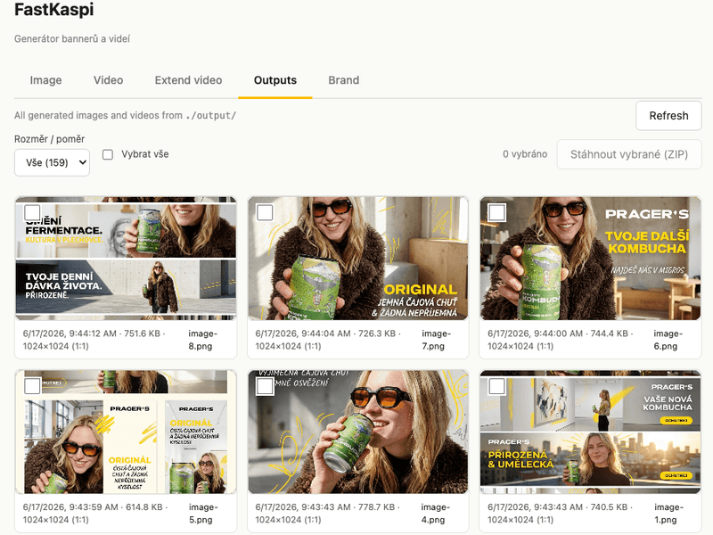
Task: Select checkbox on image-8.png card
Action: pos(32,212)
